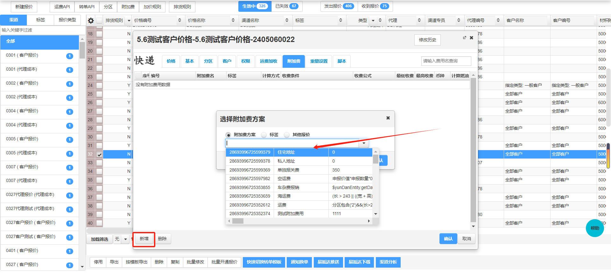
Task: Sort the 代理 column
Action: pyautogui.click(x=419, y=20)
